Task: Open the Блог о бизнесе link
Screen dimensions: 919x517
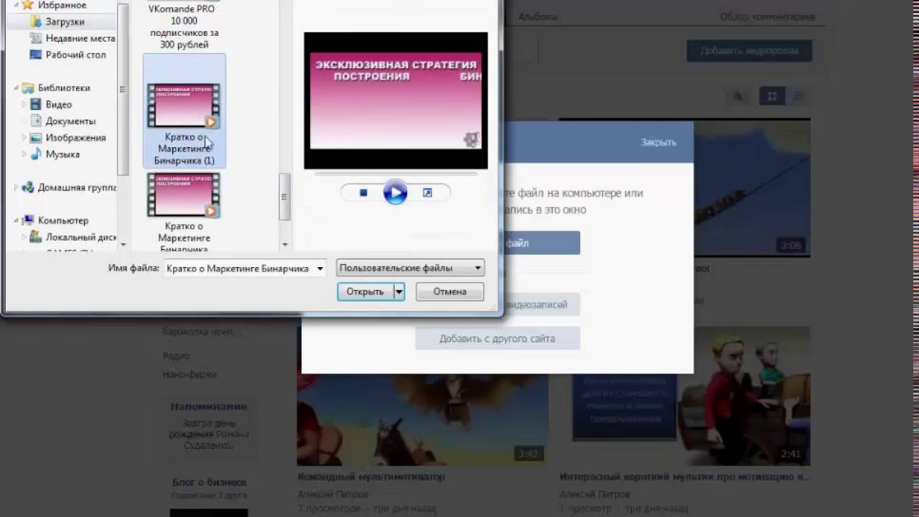Action: [x=209, y=483]
